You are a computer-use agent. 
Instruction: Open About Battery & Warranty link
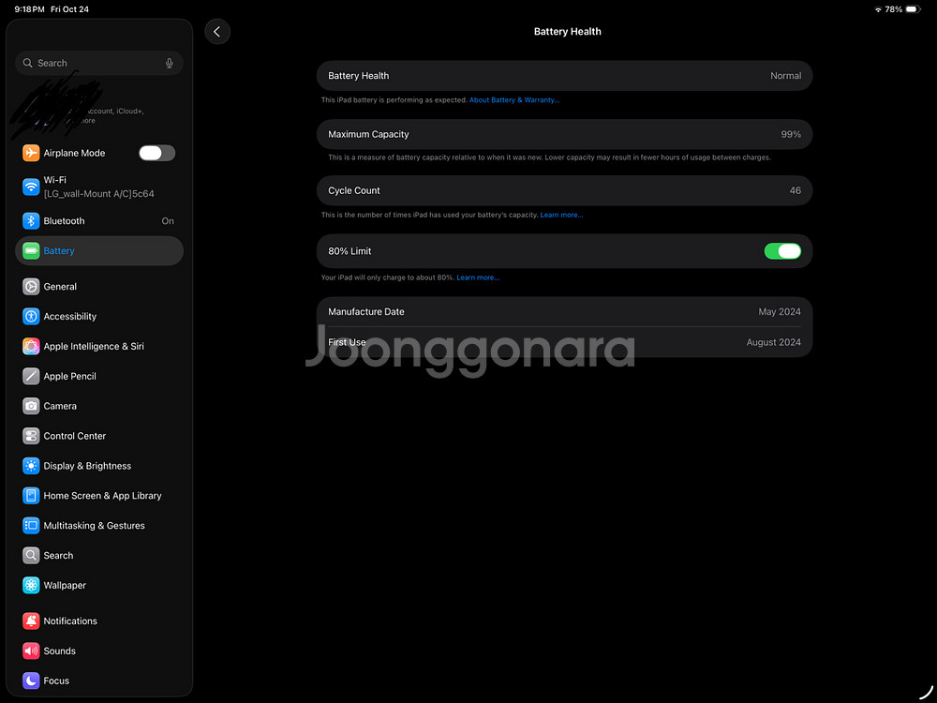tap(513, 100)
